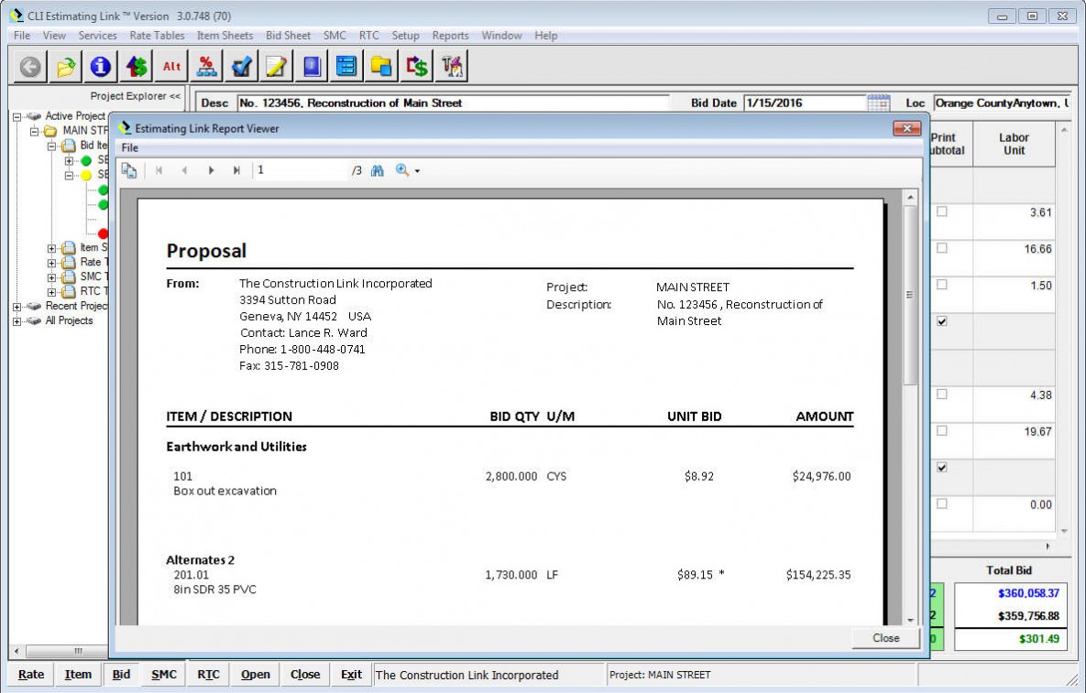The width and height of the screenshot is (1086, 693).
Task: Check Print Subtotal box in 1.50 row
Action: [x=942, y=285]
